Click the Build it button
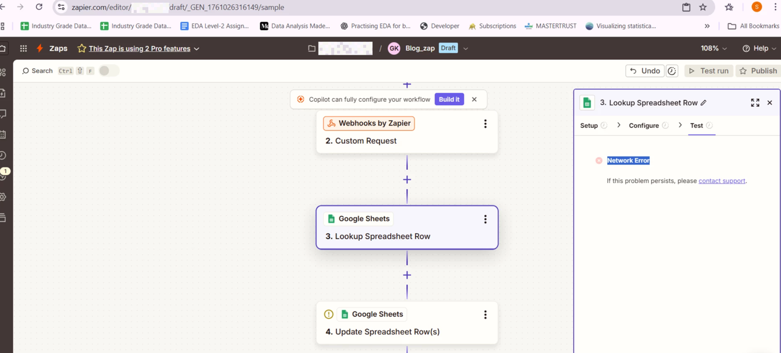Screen dimensions: 781x353 [449, 99]
